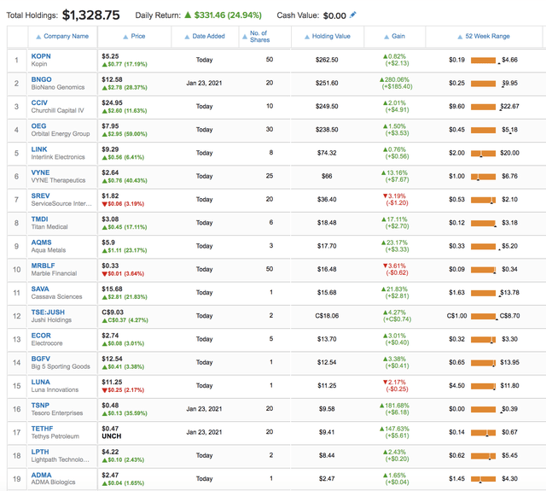
Task: Sort by Holding Value column header
Action: click(x=328, y=36)
